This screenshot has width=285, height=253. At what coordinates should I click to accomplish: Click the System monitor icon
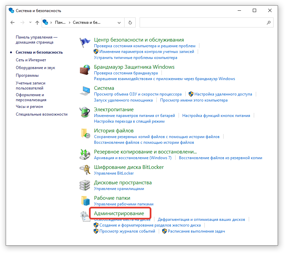click(x=84, y=91)
